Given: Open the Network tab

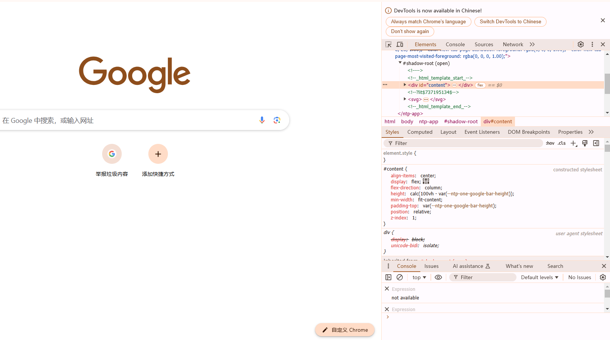Looking at the screenshot, I should (x=513, y=44).
